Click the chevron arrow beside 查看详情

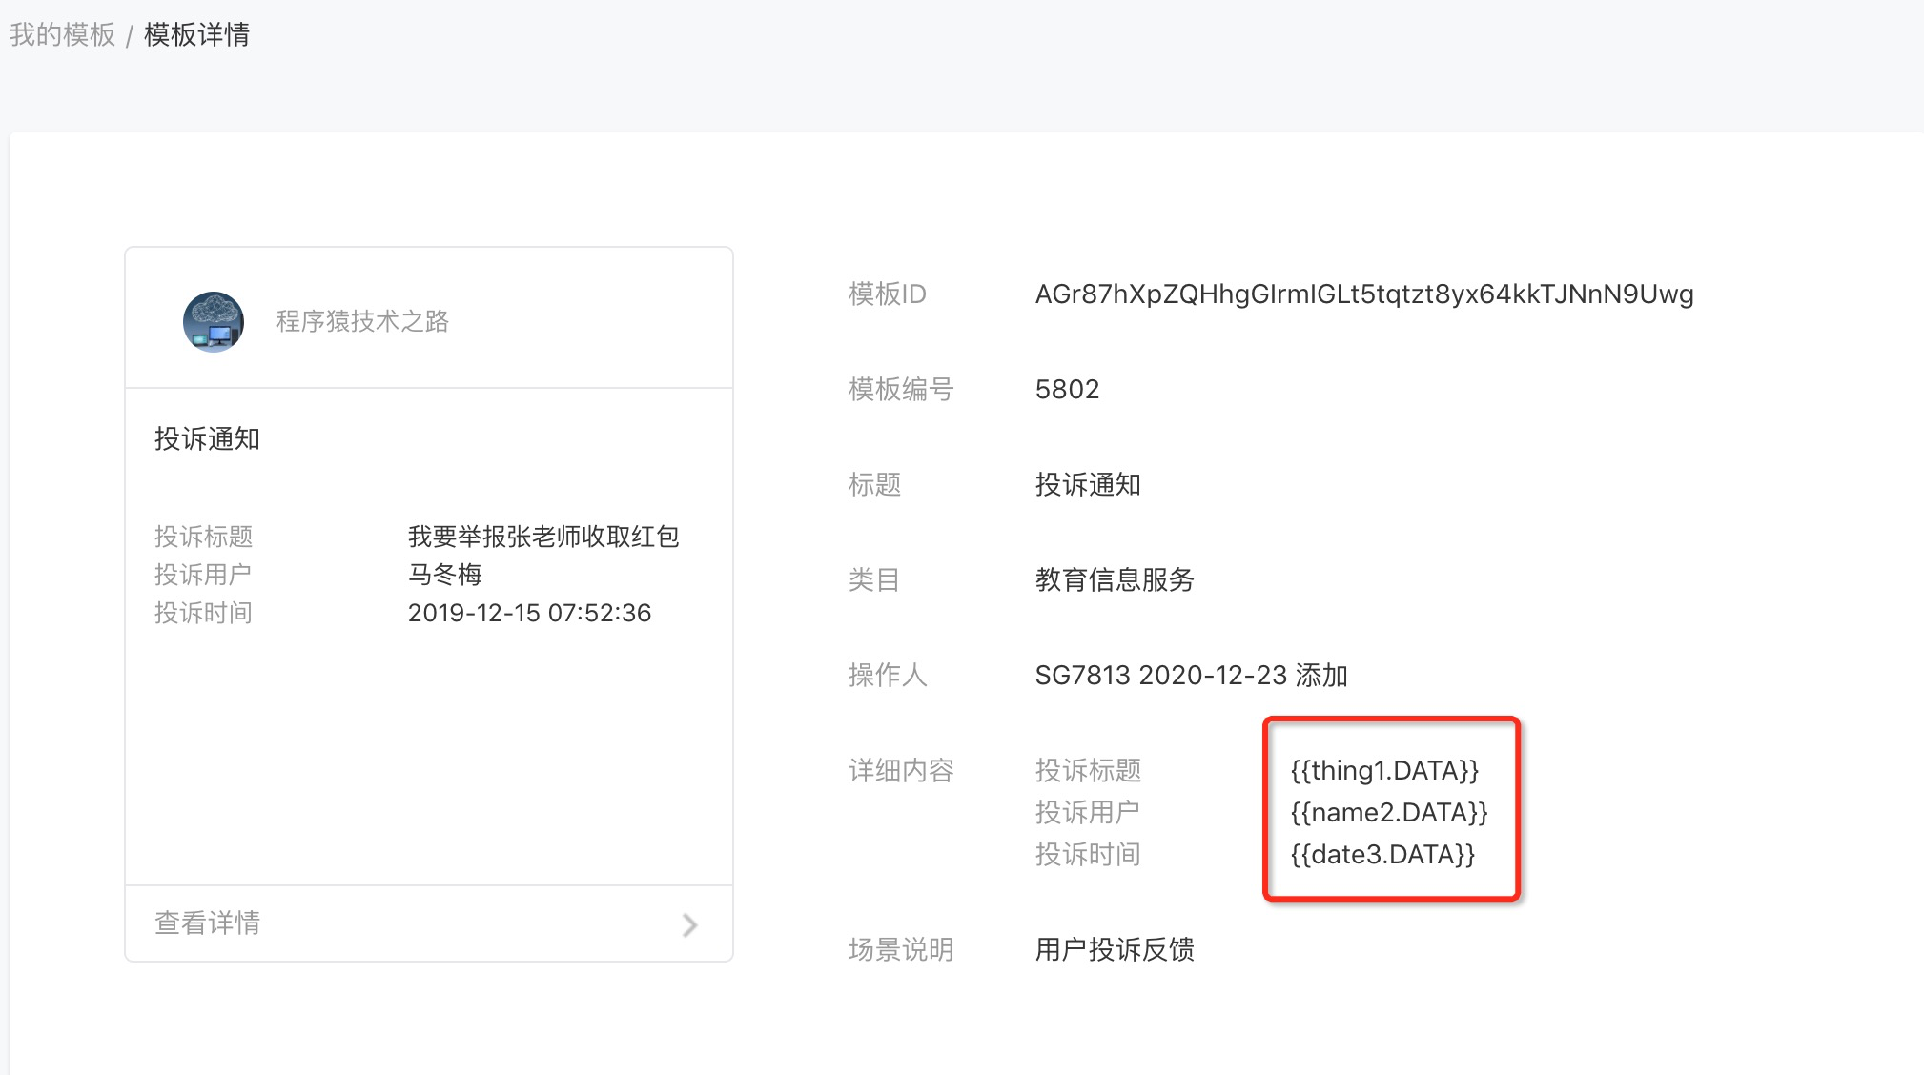click(x=690, y=924)
